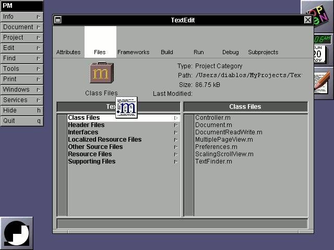Select Other Source Files in browser
Viewport: 334px width, 250px height.
click(x=124, y=147)
